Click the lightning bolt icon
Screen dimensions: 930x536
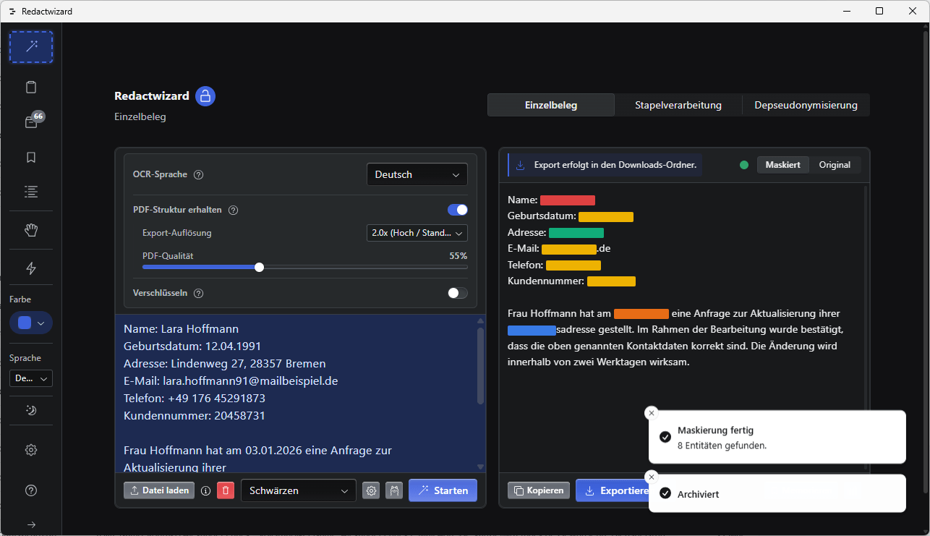pyautogui.click(x=31, y=268)
